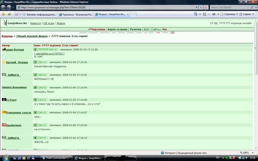Click the URL address bar field
The image size is (258, 161).
coord(108,7)
